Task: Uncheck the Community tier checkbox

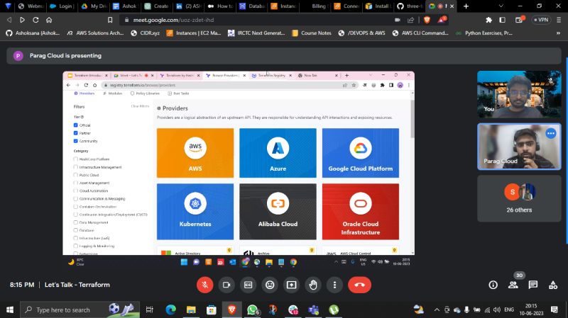Action: tap(76, 141)
